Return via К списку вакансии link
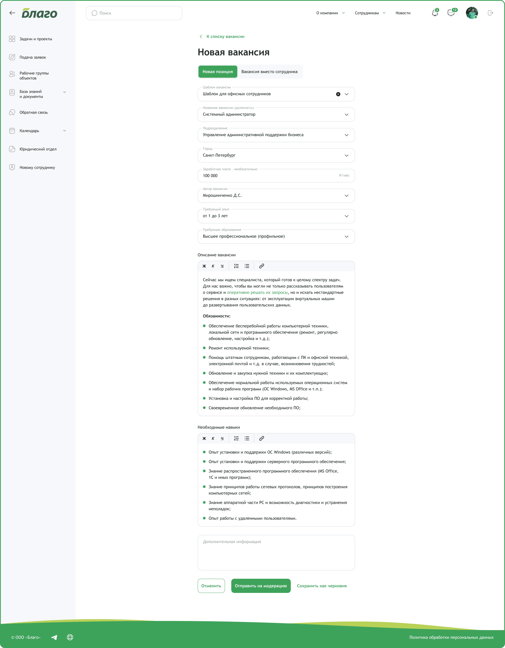Viewport: 505px width, 648px height. coord(222,36)
